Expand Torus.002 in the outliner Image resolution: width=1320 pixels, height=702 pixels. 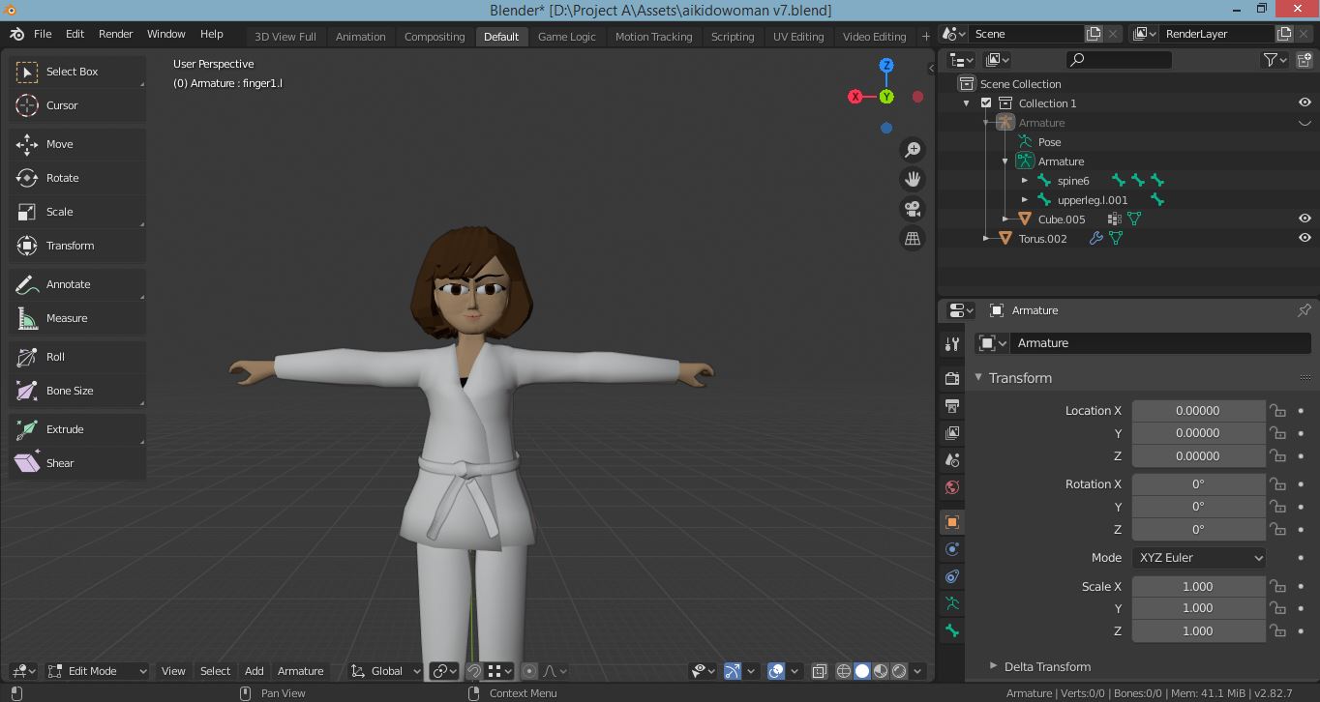(986, 239)
